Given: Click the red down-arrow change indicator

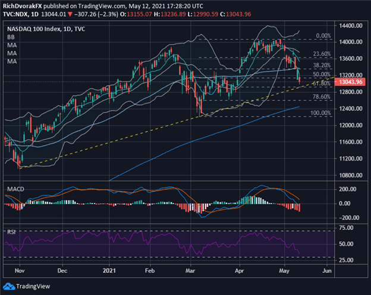Looking at the screenshot, I should [70, 14].
